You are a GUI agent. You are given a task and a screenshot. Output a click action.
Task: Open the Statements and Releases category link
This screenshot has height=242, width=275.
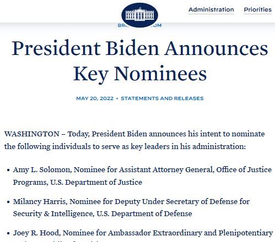[162, 98]
